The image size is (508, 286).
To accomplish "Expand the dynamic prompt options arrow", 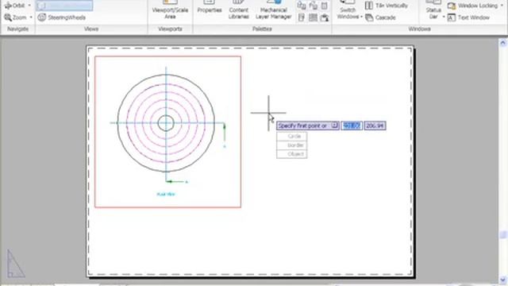I will coord(334,126).
